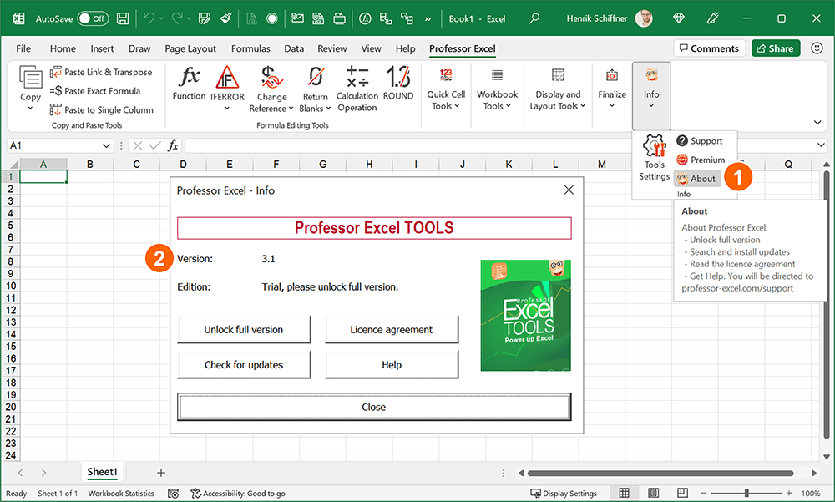Click the macro recording icon in status bar

(x=173, y=494)
